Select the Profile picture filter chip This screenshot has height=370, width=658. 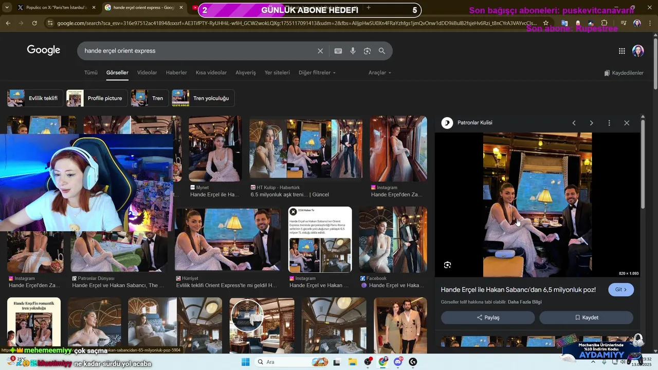[x=97, y=98]
